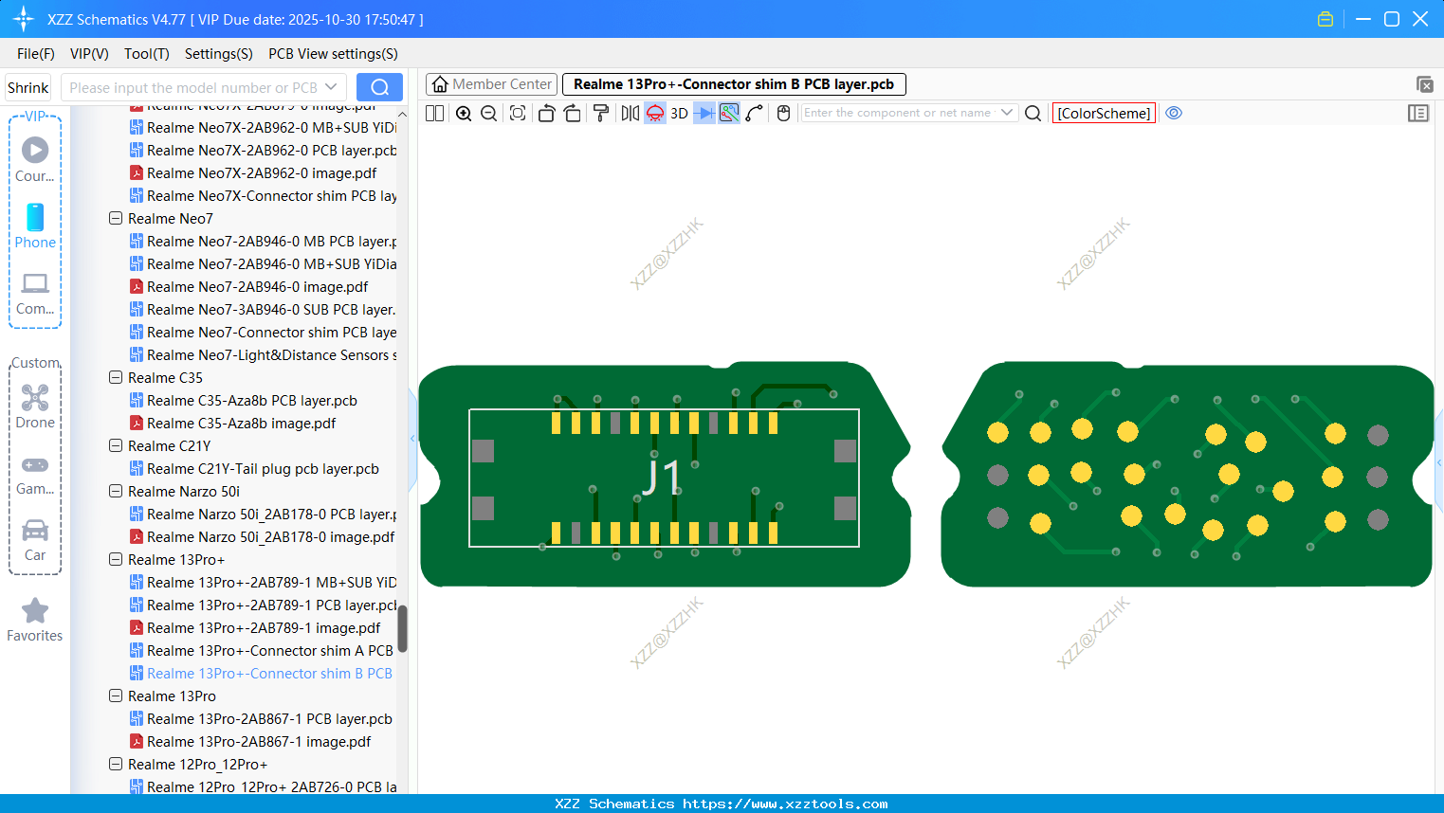Collapse the Realme 13Pro folder
1444x813 pixels.
point(116,696)
